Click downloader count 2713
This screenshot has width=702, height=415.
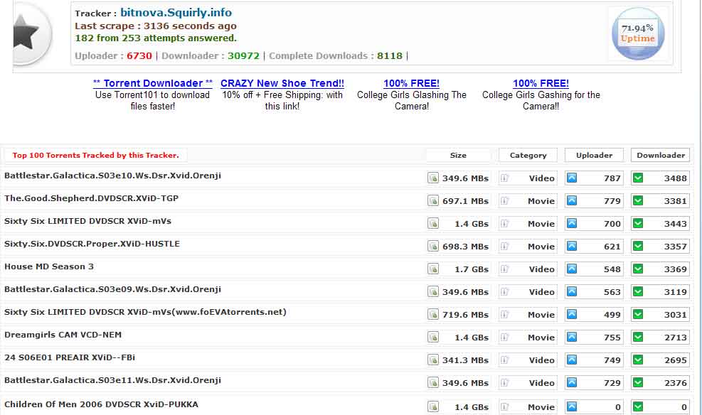[x=675, y=338]
